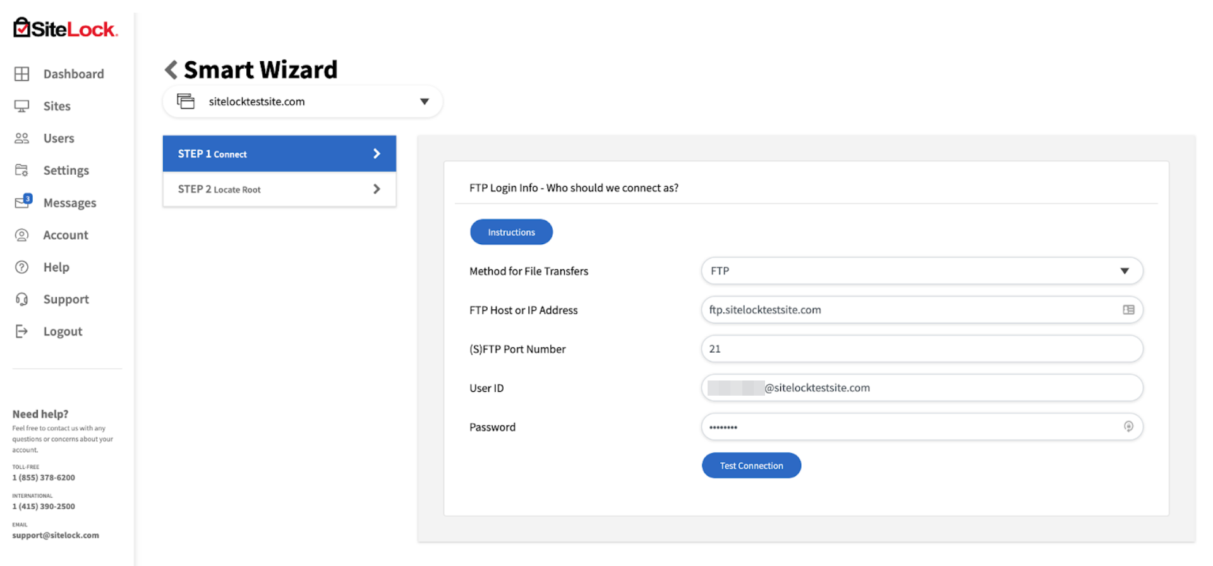
Task: Click the Users people icon
Action: (x=21, y=138)
